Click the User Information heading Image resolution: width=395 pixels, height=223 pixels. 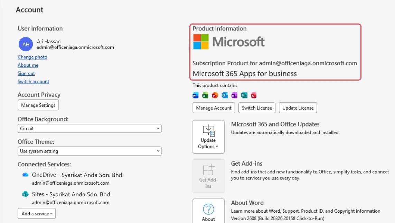[x=40, y=28]
